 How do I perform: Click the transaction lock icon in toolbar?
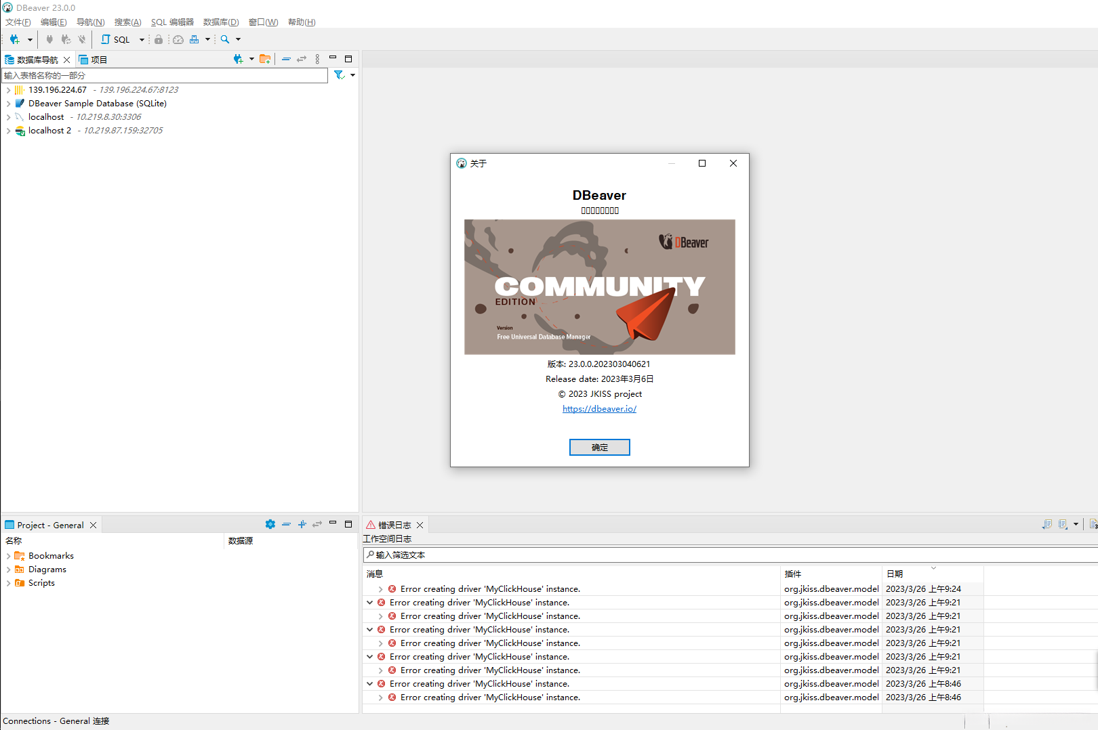pyautogui.click(x=159, y=39)
